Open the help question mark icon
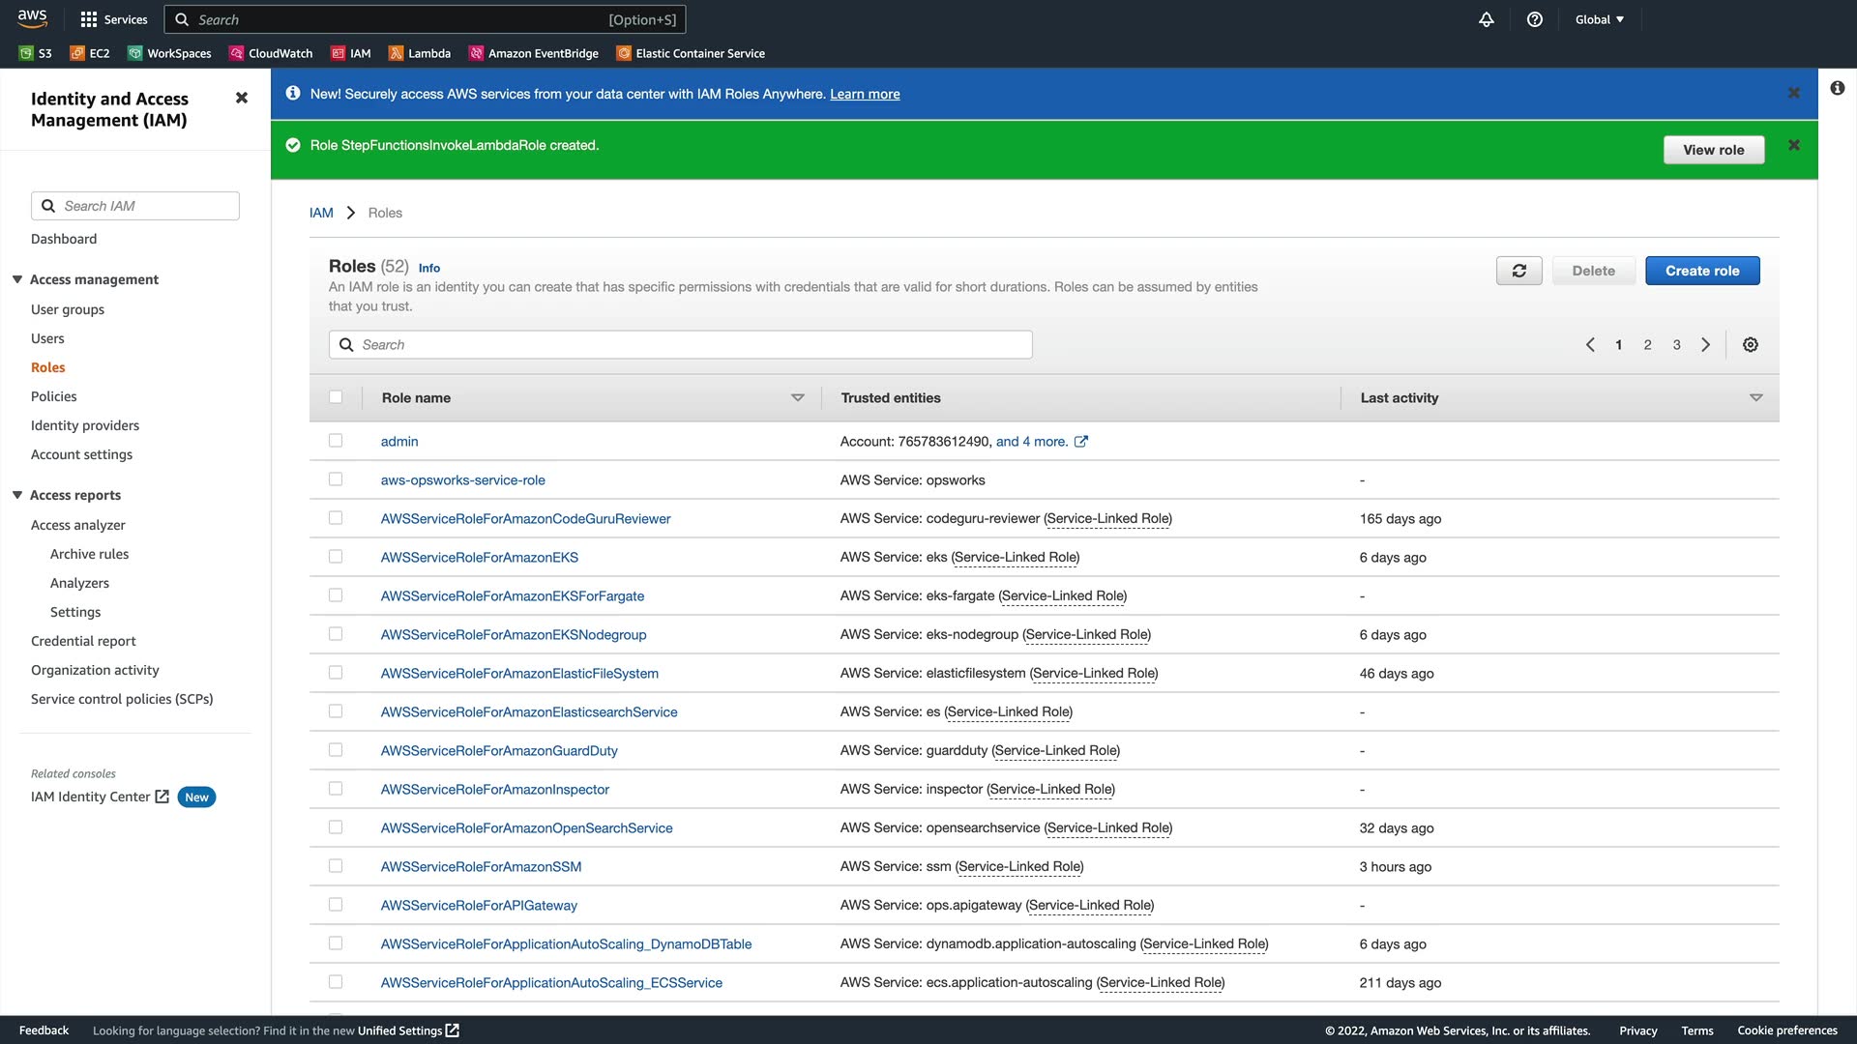This screenshot has width=1857, height=1044. click(1535, 19)
